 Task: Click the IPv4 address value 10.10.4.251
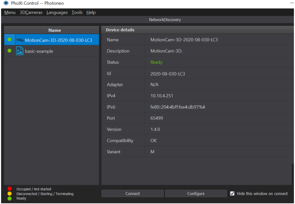(x=162, y=96)
